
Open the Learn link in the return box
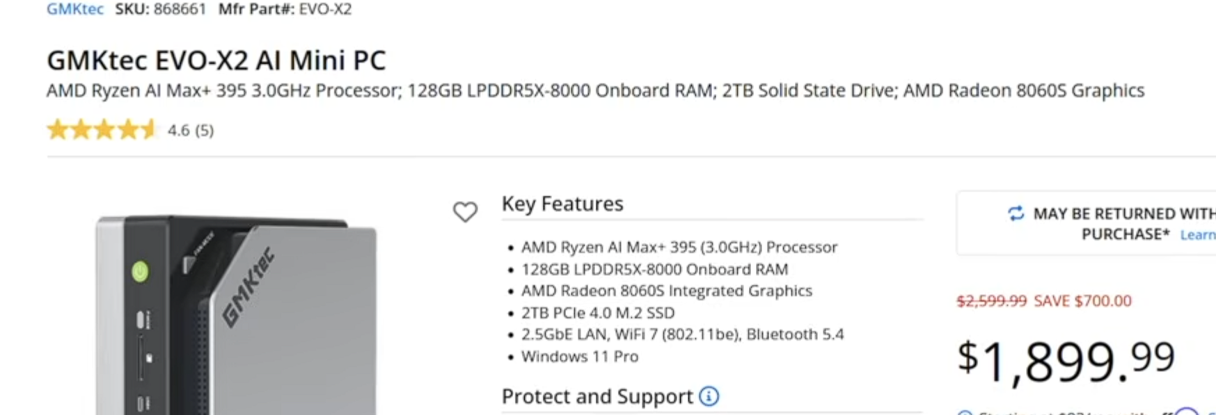1197,235
